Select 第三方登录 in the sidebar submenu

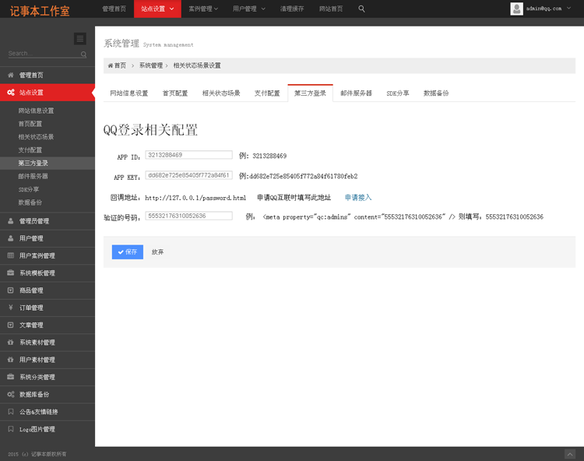click(33, 163)
